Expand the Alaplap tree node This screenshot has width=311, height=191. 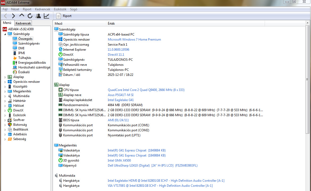(5, 77)
